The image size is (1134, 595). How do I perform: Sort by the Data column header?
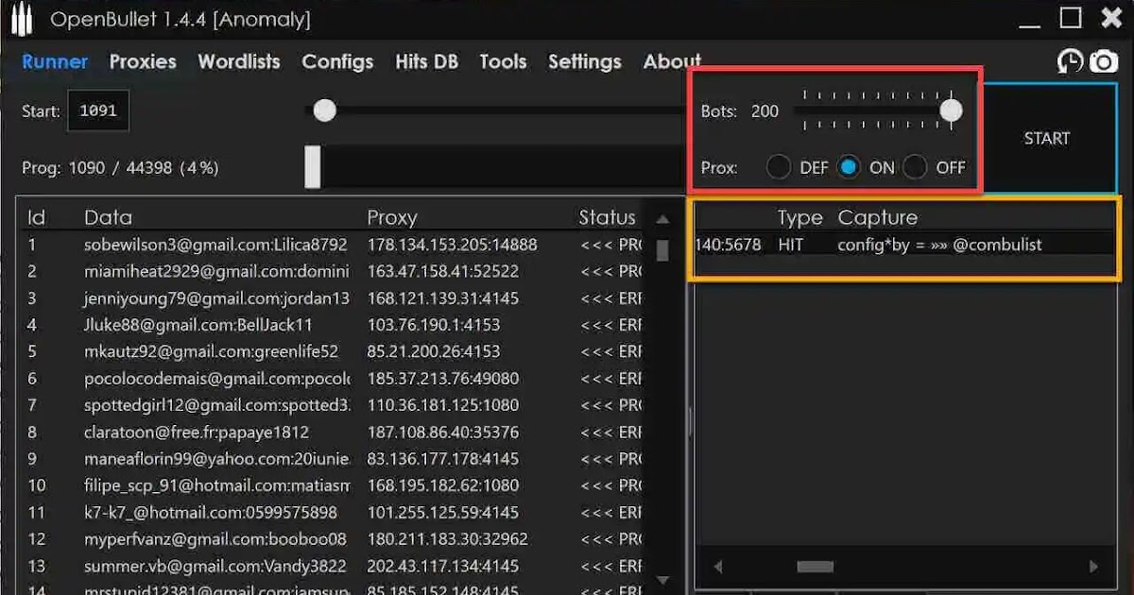click(x=108, y=217)
